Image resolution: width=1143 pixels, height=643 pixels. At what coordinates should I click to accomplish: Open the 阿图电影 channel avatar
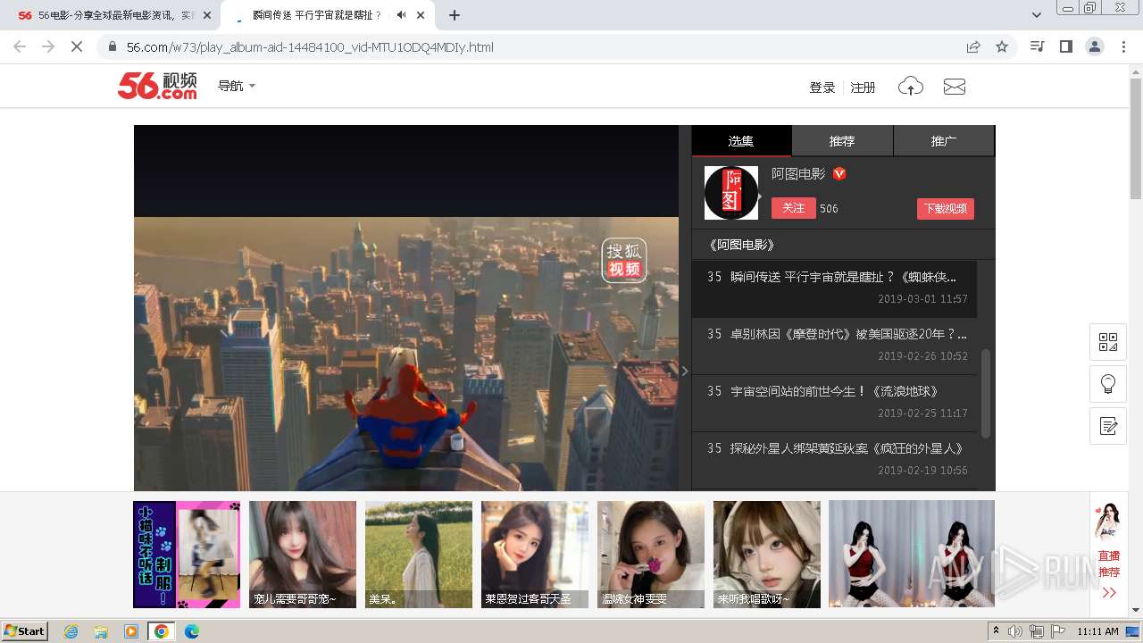click(x=731, y=193)
